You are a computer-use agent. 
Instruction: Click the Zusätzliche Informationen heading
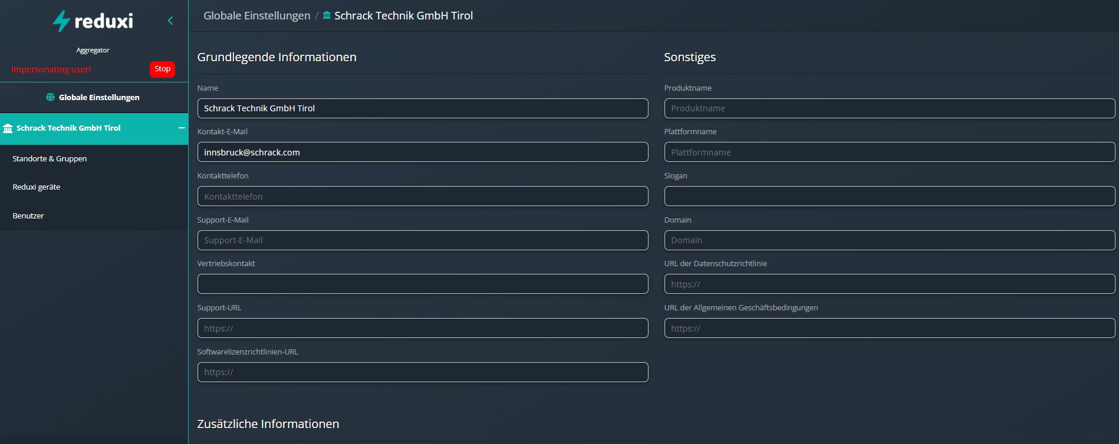click(268, 424)
